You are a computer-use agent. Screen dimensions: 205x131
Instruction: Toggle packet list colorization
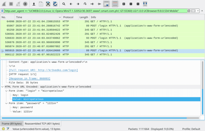pyautogui.click(x=115, y=4)
